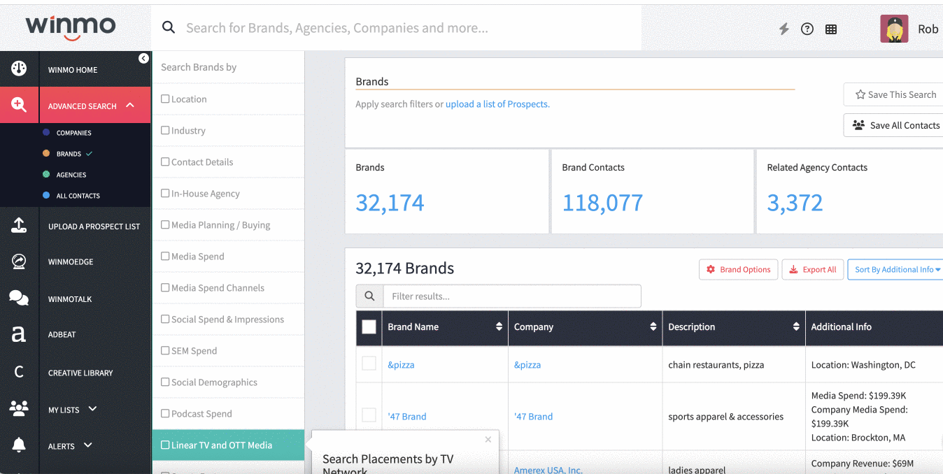Open the &pizza brand name link
Screen dimensions: 943x474
(x=401, y=365)
